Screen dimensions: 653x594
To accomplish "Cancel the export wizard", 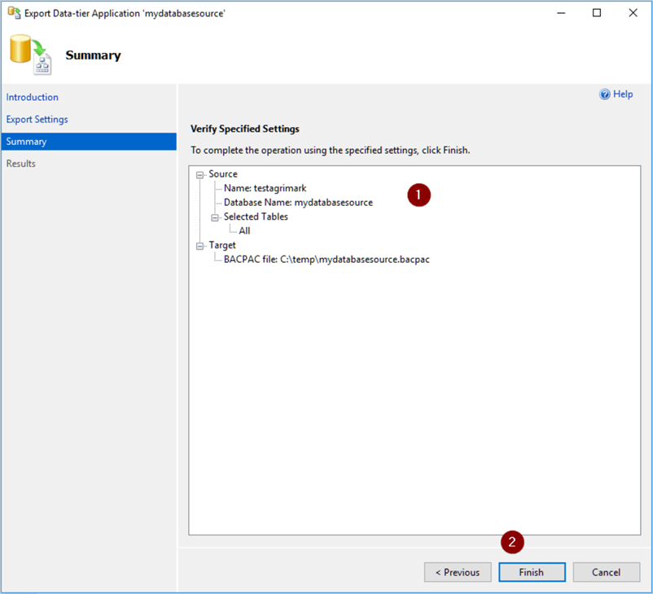I will [x=606, y=572].
